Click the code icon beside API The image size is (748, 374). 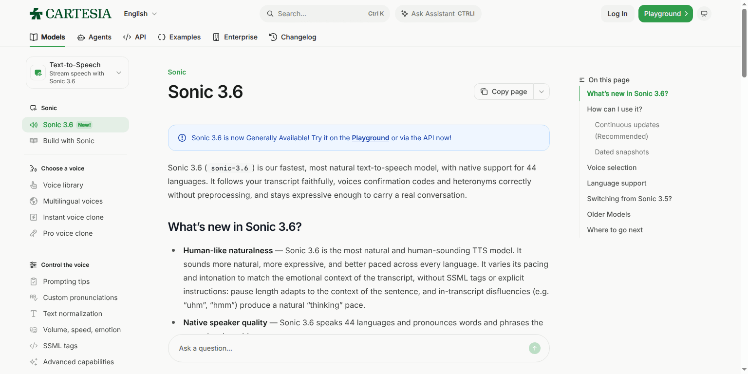click(127, 37)
